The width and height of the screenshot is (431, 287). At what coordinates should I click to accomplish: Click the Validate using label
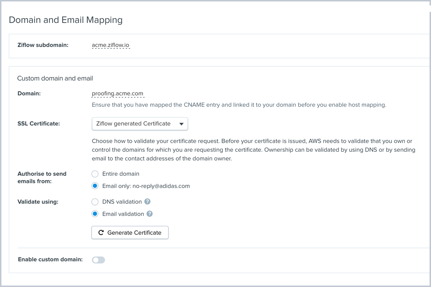(x=38, y=202)
